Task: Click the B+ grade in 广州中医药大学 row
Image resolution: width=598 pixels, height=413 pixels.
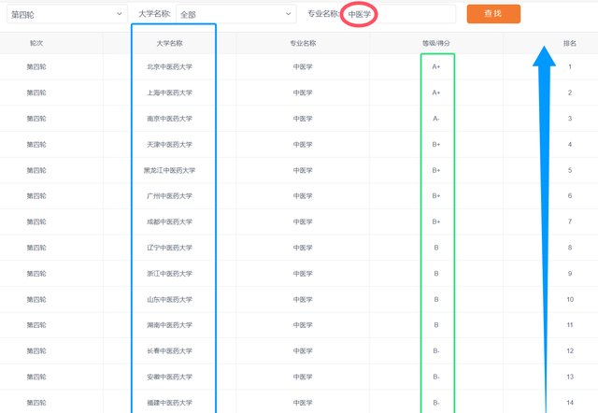Action: tap(436, 196)
